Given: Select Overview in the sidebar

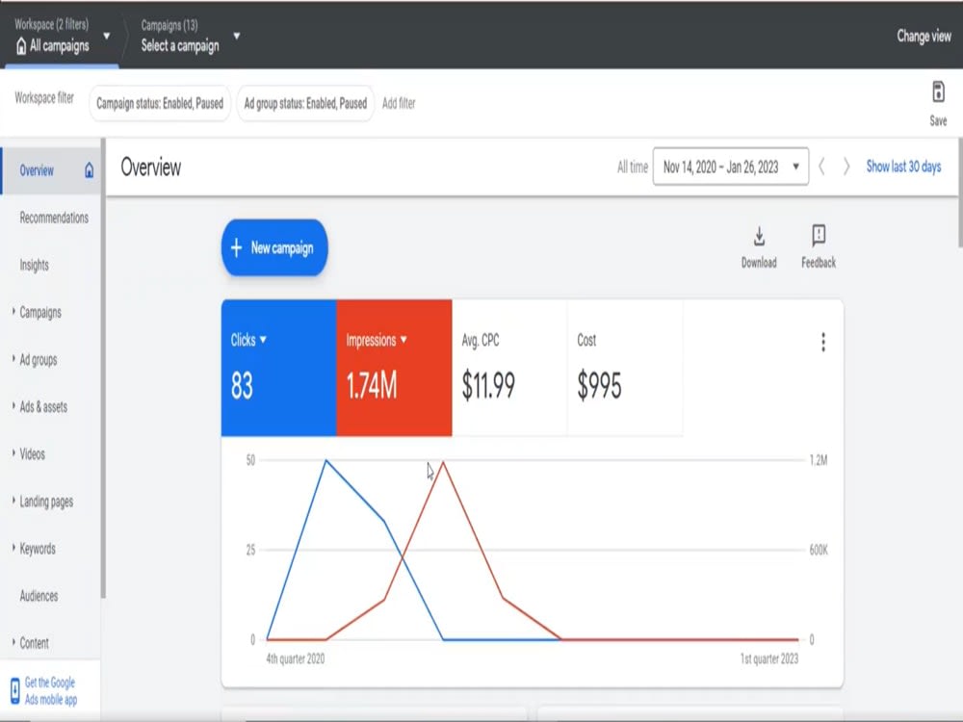Looking at the screenshot, I should coord(50,170).
